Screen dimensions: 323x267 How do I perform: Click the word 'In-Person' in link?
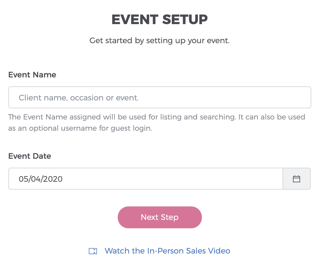(x=166, y=251)
